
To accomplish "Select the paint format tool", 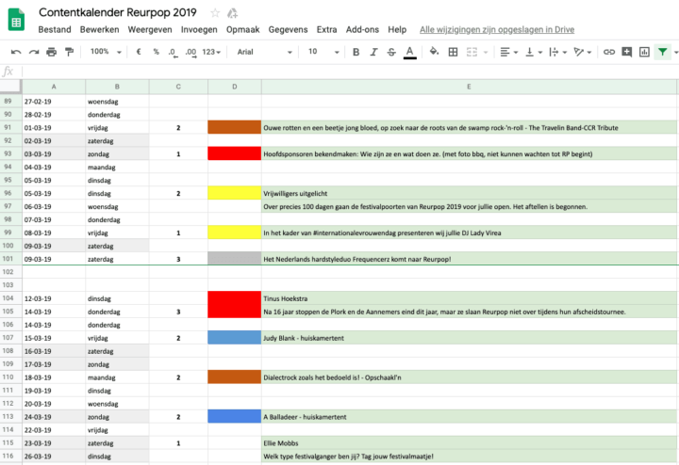I will 69,52.
